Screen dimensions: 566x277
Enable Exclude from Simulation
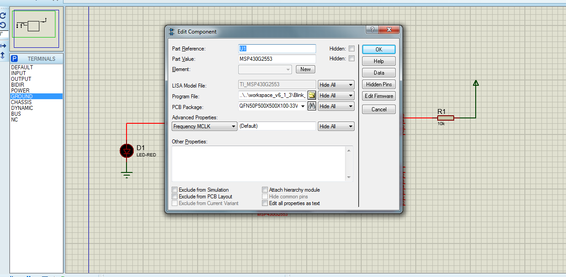pos(175,190)
